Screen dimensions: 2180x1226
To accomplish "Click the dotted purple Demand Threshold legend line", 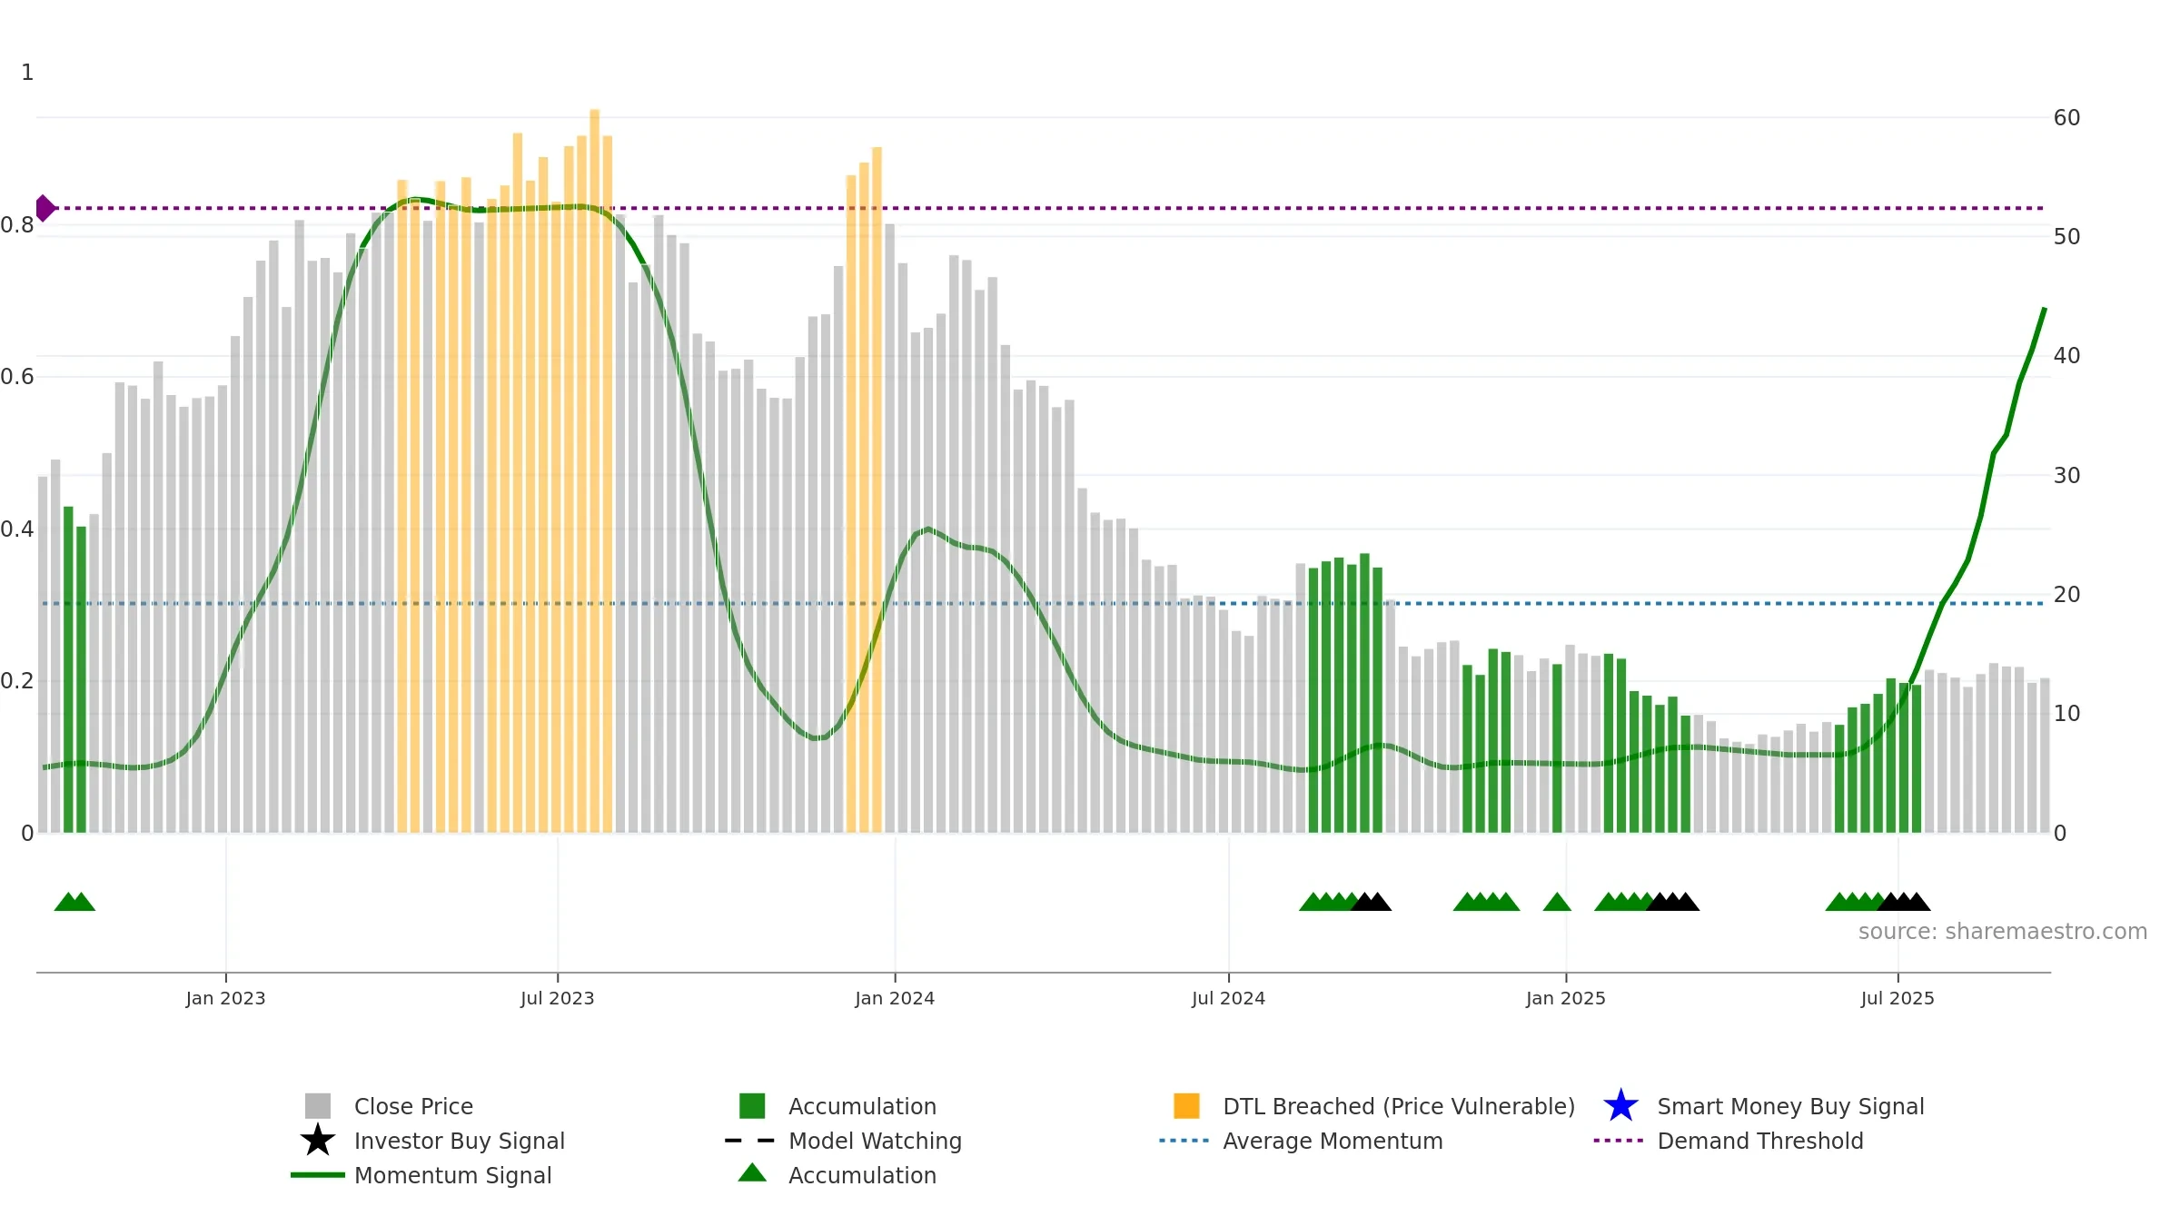I will coord(1619,1141).
